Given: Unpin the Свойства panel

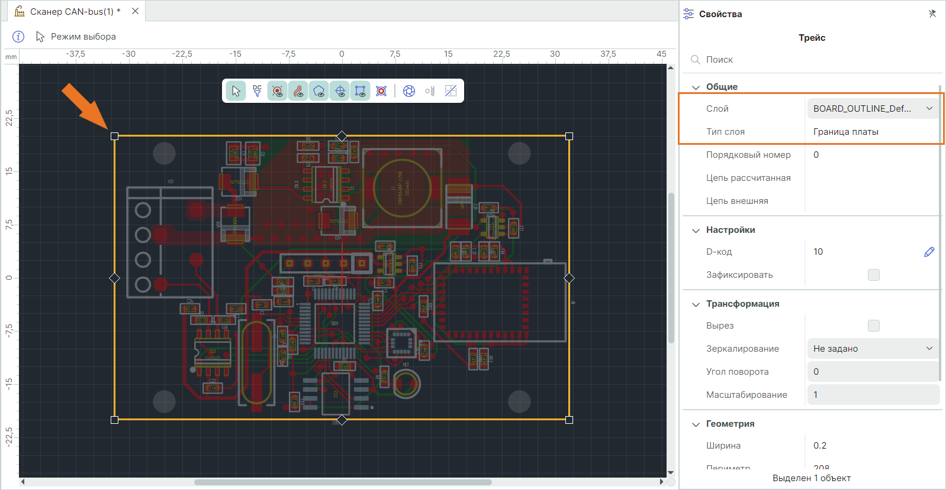Looking at the screenshot, I should click(932, 14).
